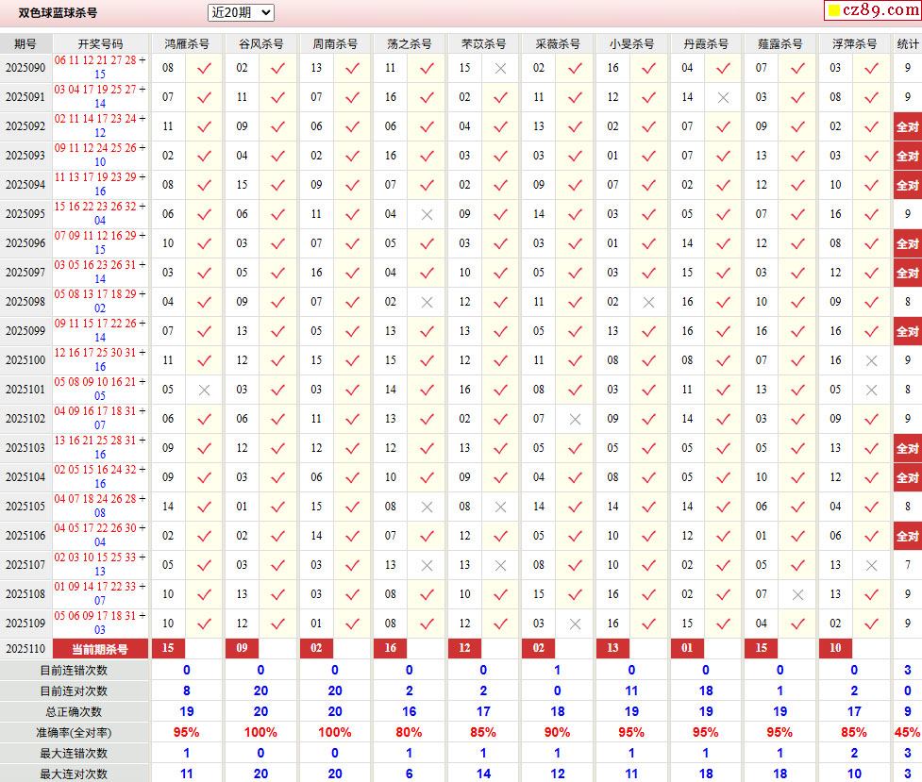The image size is (922, 782).
Task: Click the X mark for 蘿露 in row 2025108
Action: [798, 595]
